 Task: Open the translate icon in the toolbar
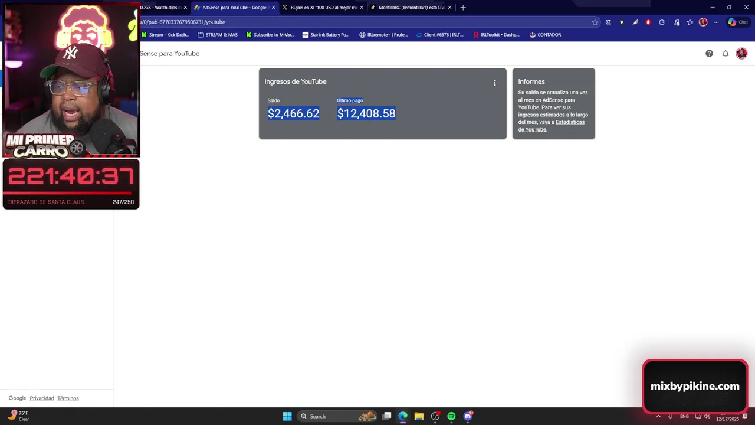click(x=608, y=22)
